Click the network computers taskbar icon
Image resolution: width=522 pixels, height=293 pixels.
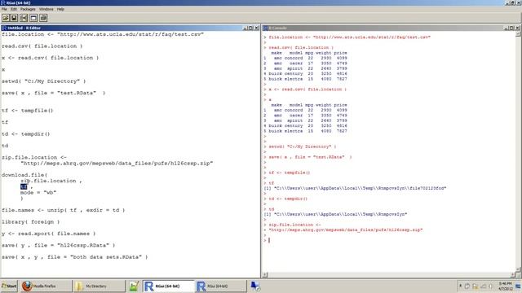(x=255, y=286)
